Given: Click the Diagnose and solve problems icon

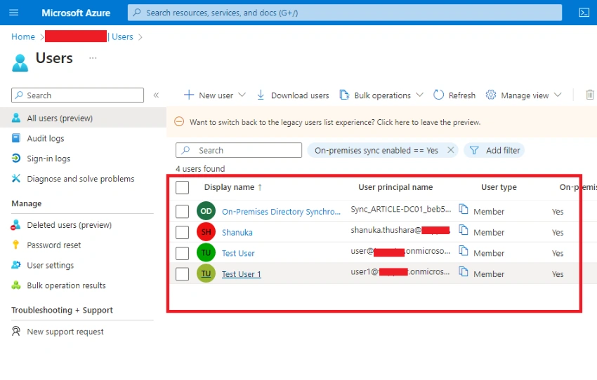Looking at the screenshot, I should click(16, 178).
